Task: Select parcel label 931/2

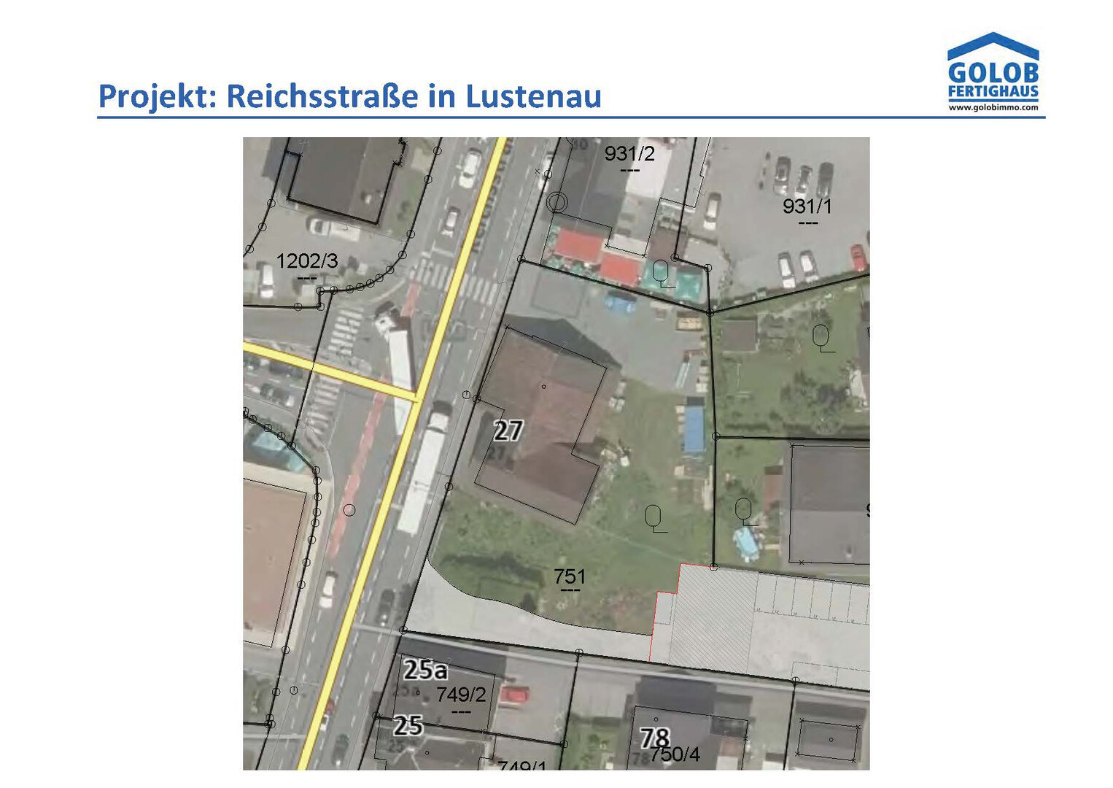Action: pos(629,154)
